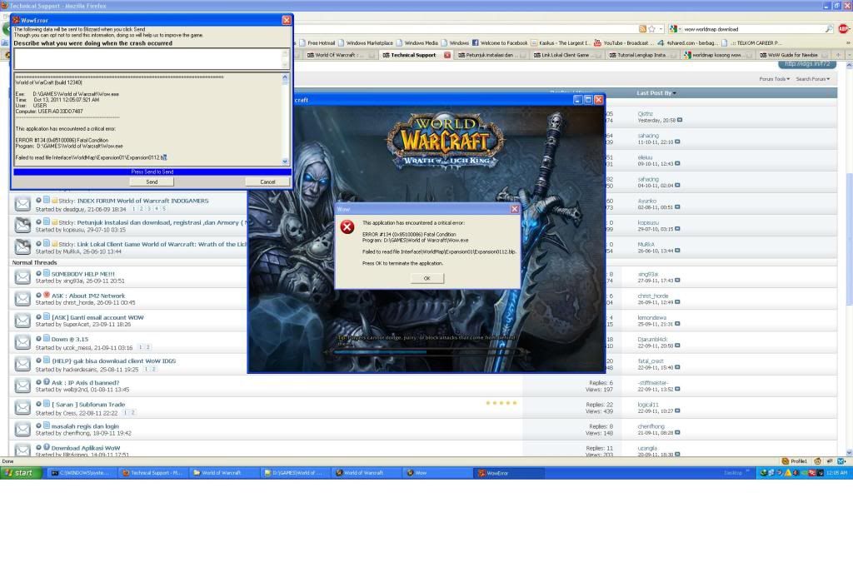Switch to the WoW Guide for Newbie tab
The image size is (853, 582).
coord(792,55)
